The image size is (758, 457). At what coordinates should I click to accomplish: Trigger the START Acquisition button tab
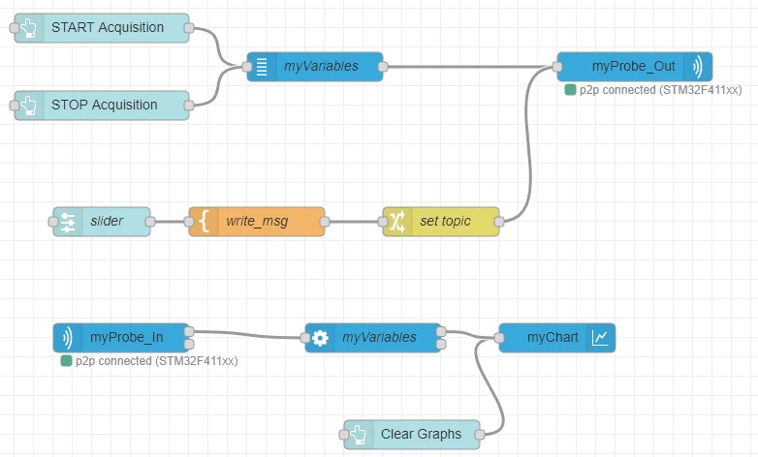15,28
